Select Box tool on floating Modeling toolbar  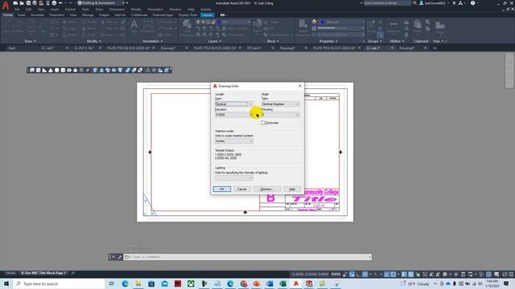pyautogui.click(x=38, y=70)
